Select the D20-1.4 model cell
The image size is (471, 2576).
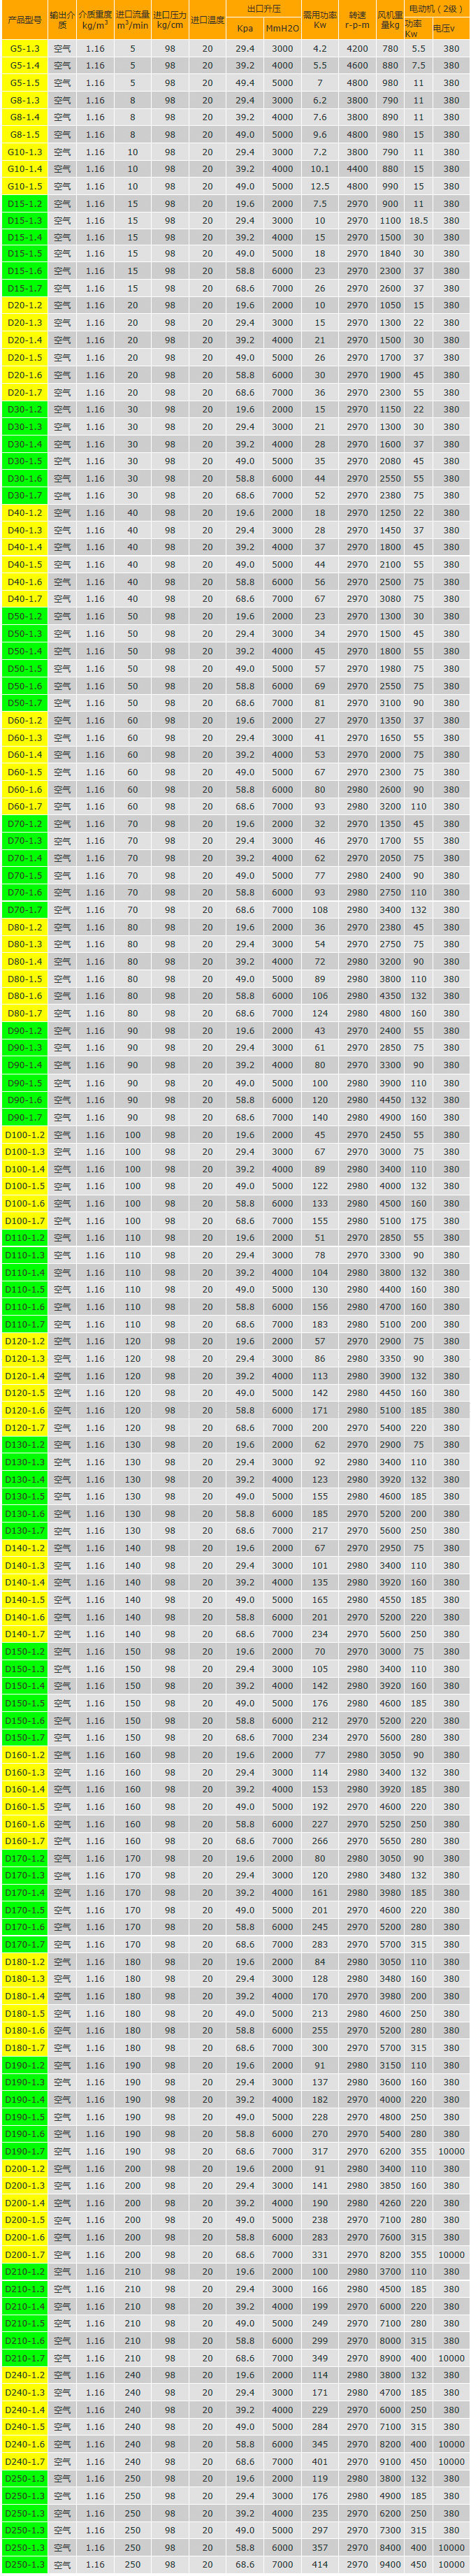click(25, 340)
